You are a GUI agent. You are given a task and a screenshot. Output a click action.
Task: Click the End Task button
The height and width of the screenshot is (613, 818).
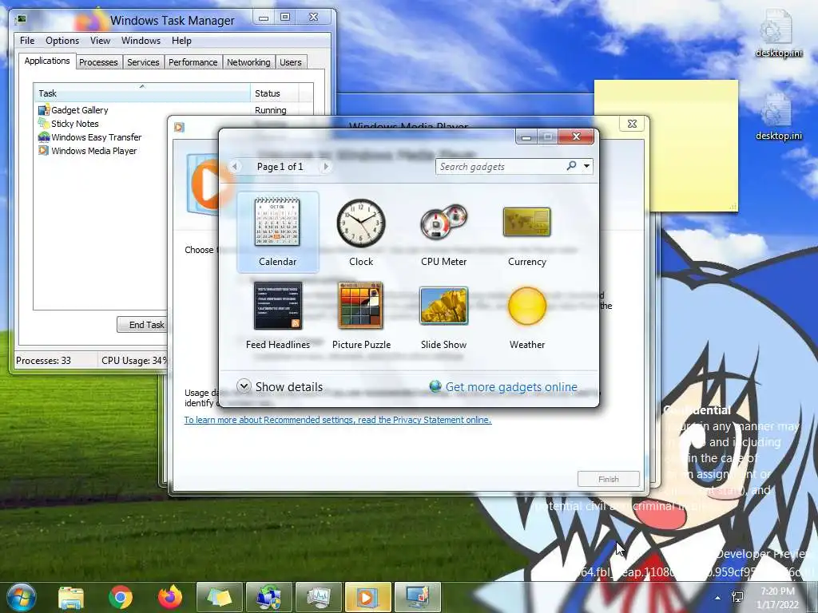(144, 324)
